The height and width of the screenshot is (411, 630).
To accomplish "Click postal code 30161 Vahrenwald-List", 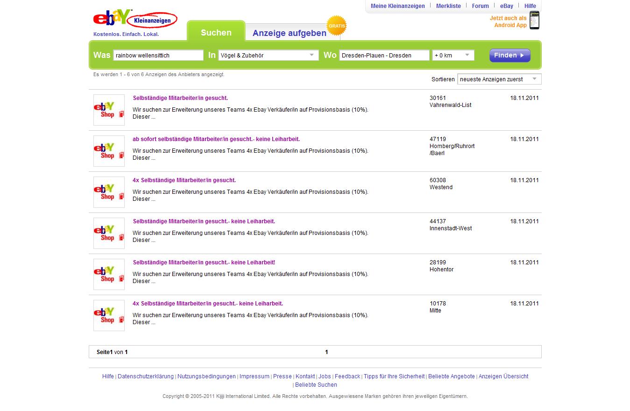I will pos(450,101).
